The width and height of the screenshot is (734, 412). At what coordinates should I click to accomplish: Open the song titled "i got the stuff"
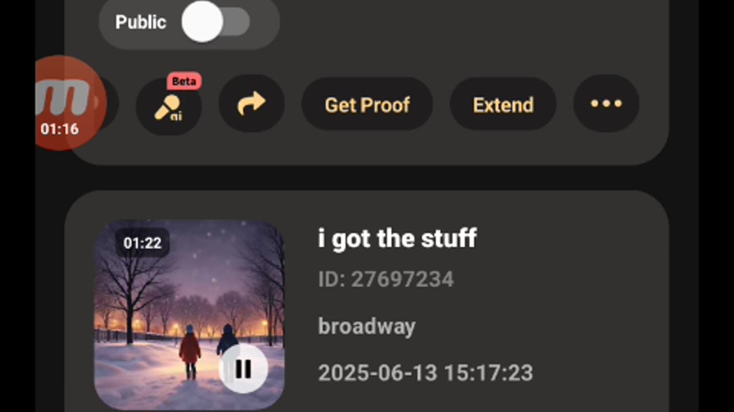click(397, 238)
